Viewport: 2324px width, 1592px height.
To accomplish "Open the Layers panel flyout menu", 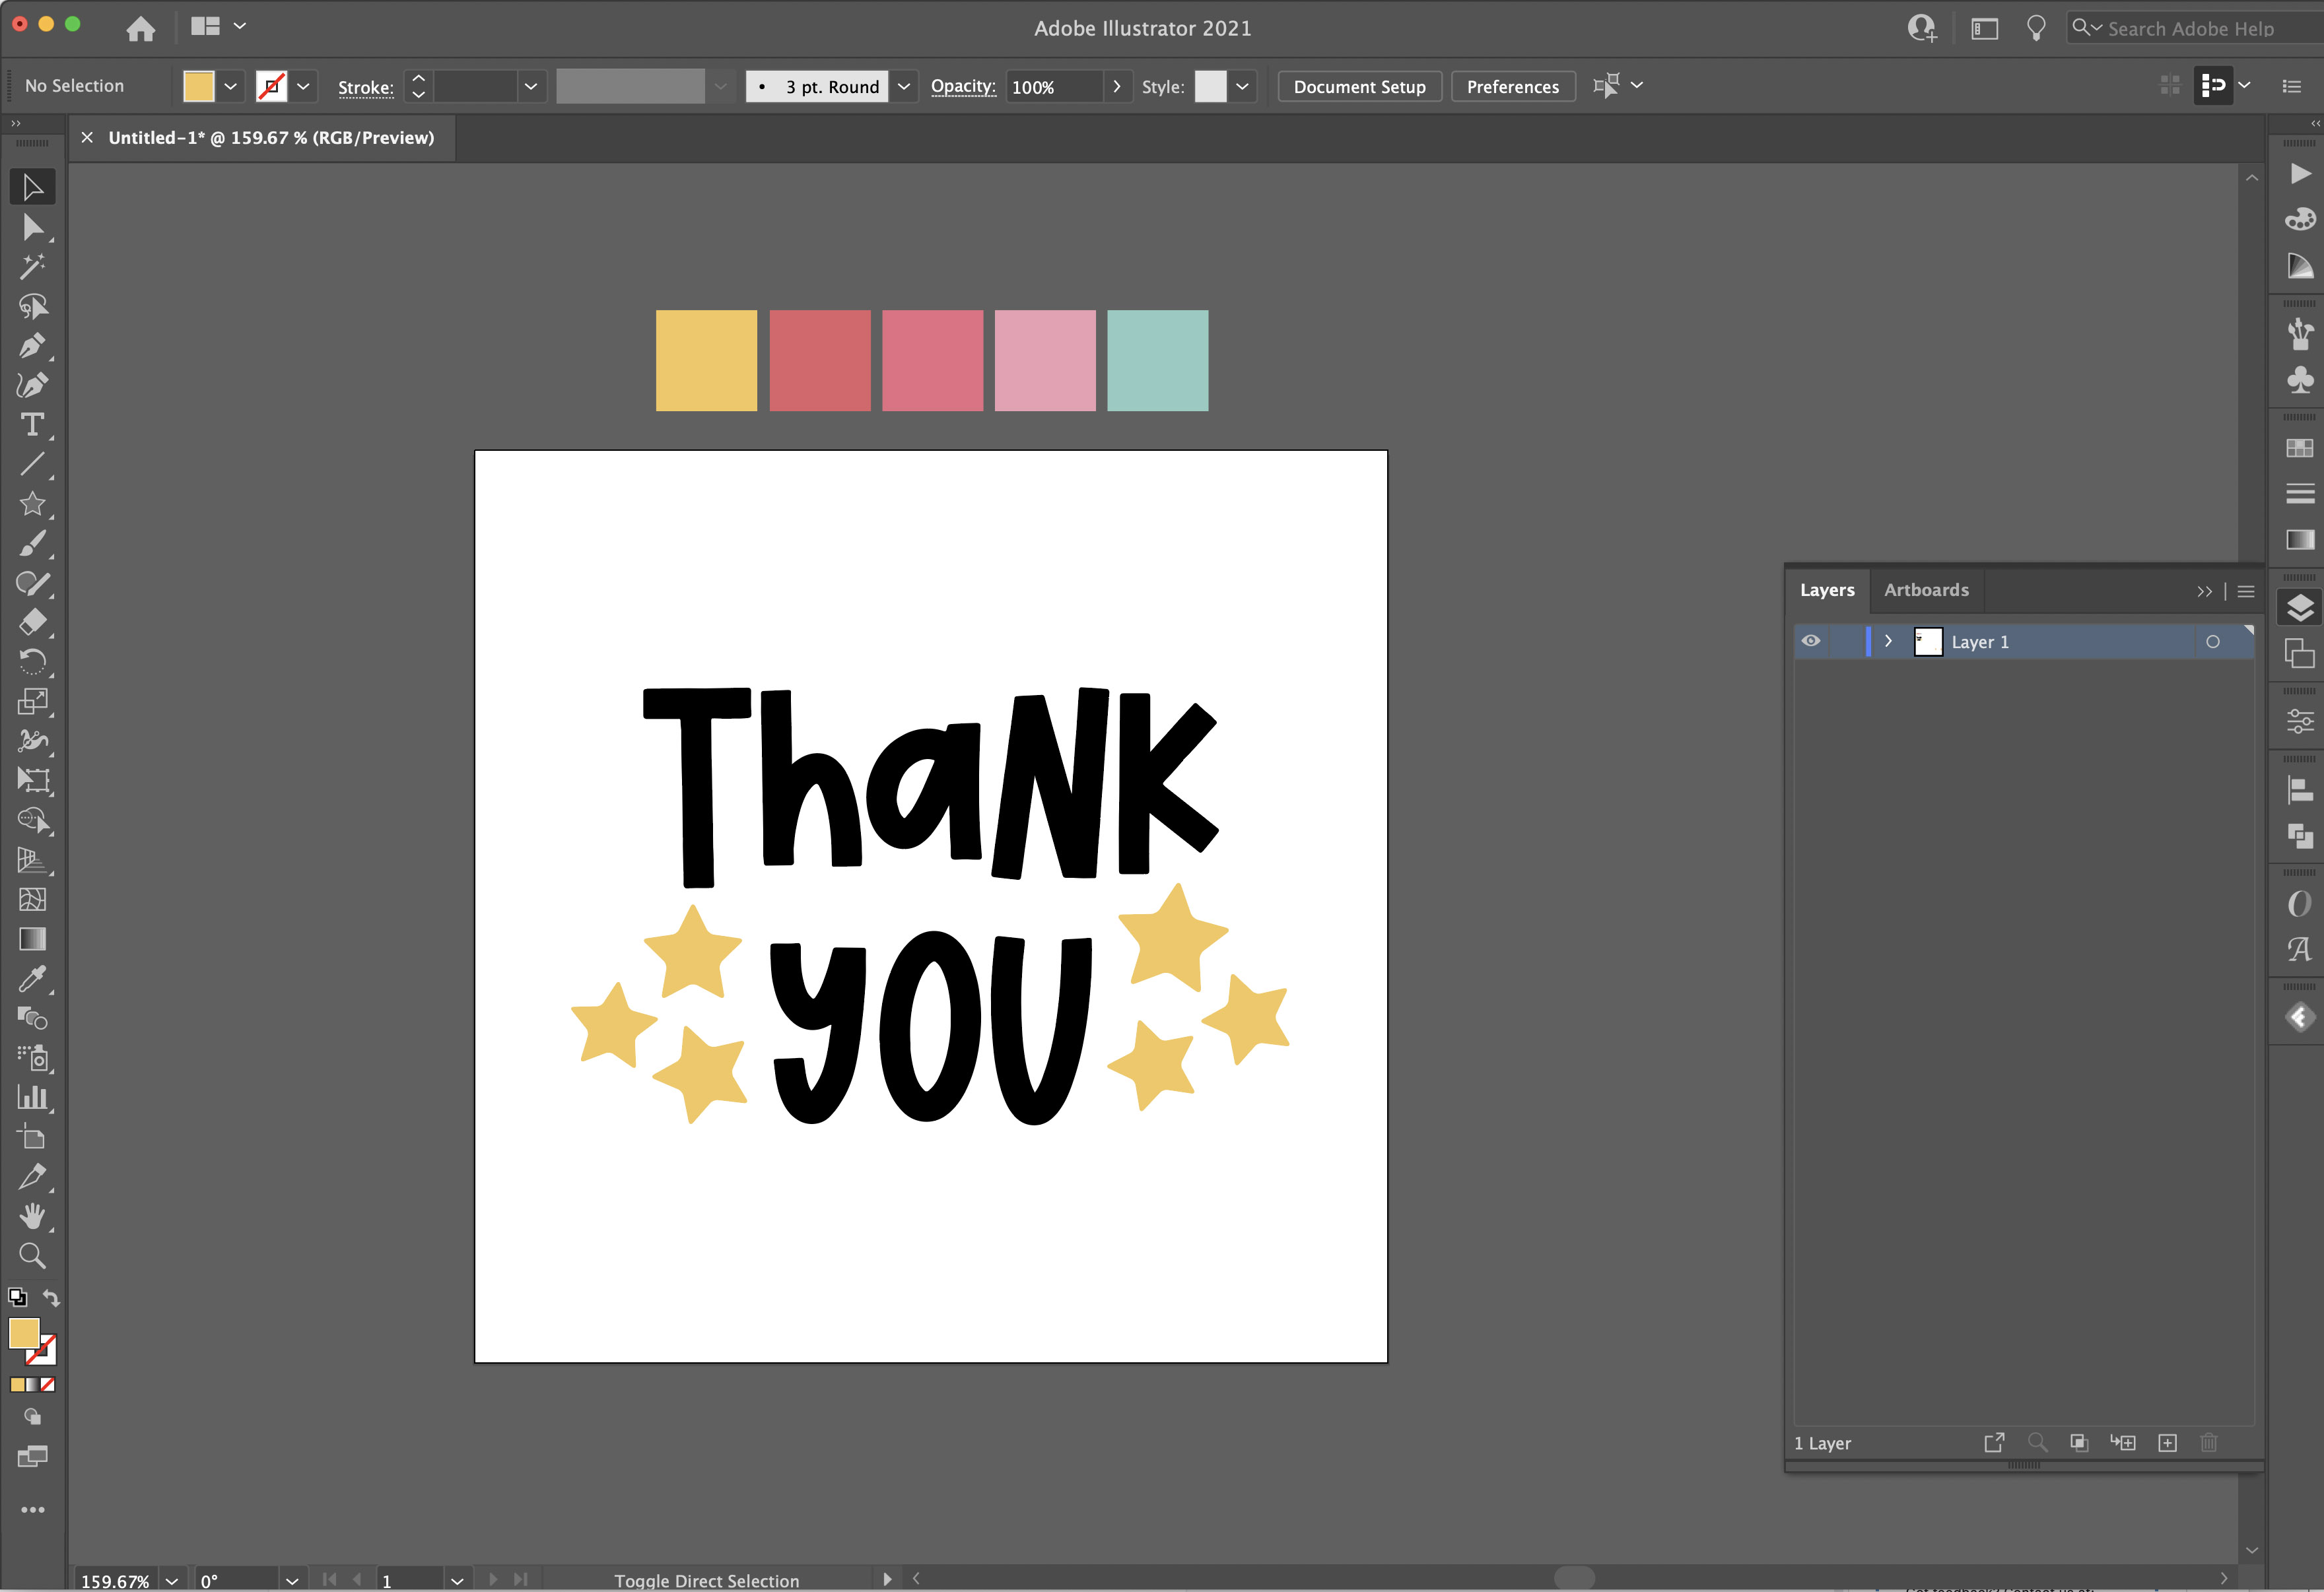I will pos(2246,591).
